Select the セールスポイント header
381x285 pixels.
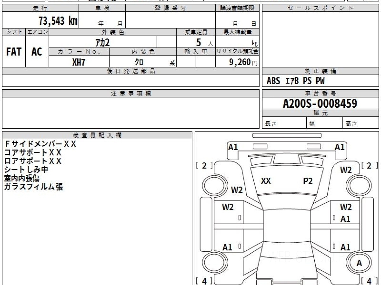[x=320, y=8]
